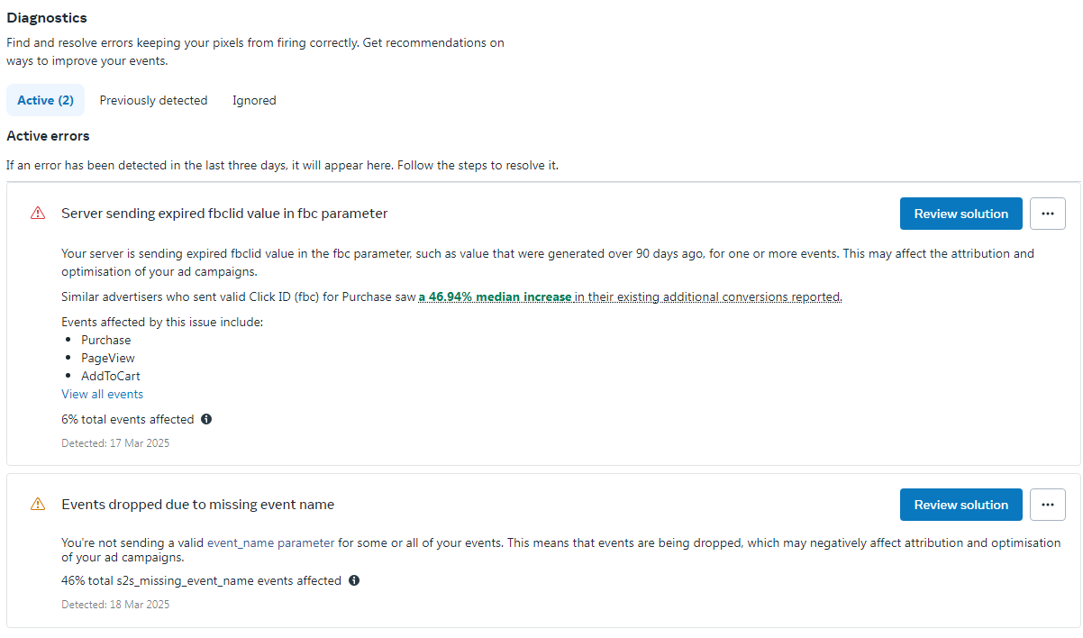1083x638 pixels.
Task: Review solution for expired fbclid value error
Action: (960, 214)
